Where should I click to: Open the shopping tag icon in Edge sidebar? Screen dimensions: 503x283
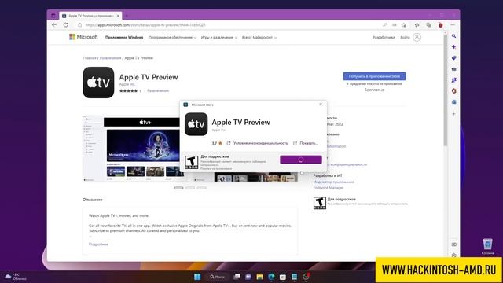[x=454, y=58]
